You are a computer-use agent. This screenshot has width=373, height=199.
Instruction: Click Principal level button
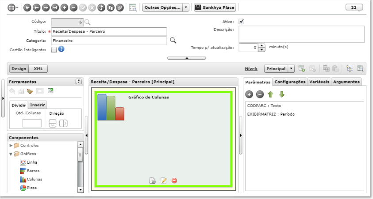(x=276, y=68)
